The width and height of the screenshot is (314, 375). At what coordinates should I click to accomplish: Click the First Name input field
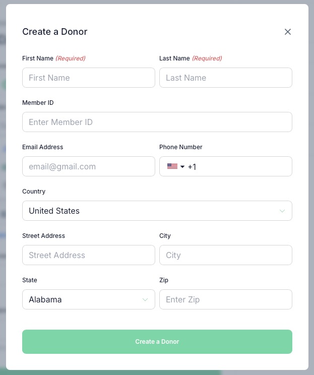pos(89,78)
